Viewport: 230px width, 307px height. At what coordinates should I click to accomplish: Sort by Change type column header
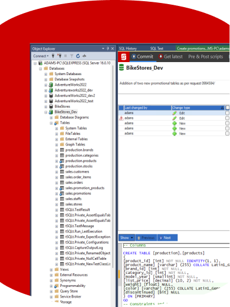coord(198,108)
